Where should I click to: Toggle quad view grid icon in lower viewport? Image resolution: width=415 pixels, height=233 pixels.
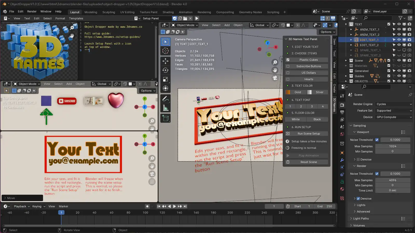(x=152, y=182)
